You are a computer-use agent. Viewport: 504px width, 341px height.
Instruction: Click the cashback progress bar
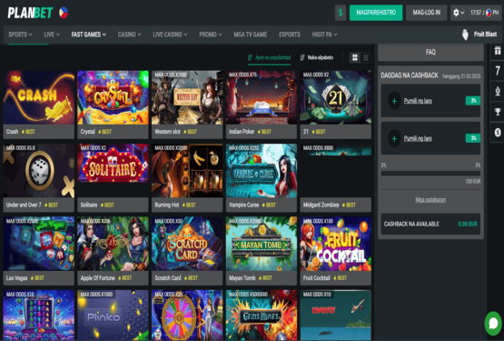coord(430,174)
